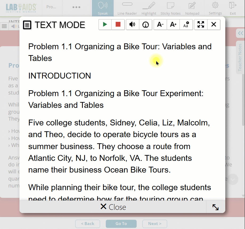This screenshot has width=245, height=229.
Task: Toggle the Speak tool in the top toolbar
Action: (103, 8)
